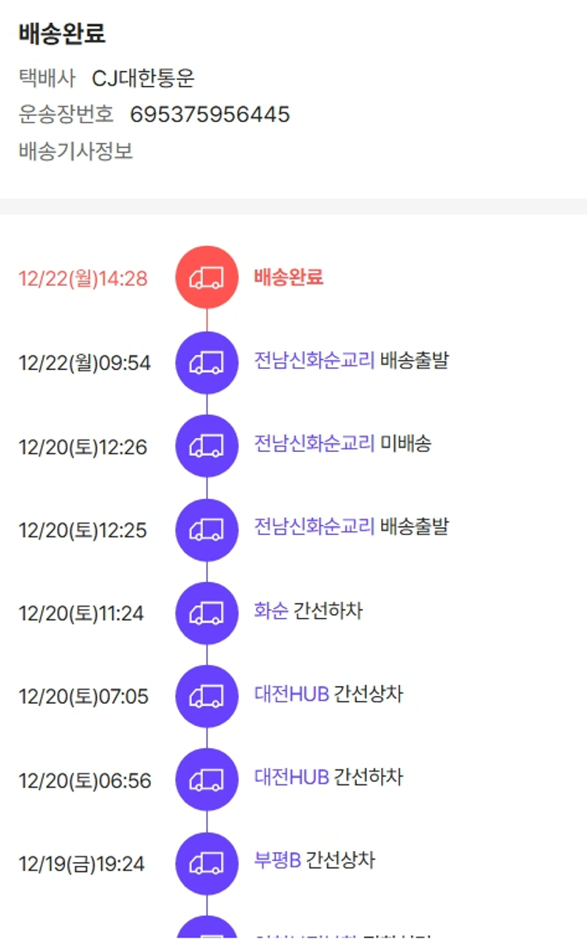Click truck icon beside 미배송 entry
Image resolution: width=587 pixels, height=944 pixels.
click(x=207, y=446)
